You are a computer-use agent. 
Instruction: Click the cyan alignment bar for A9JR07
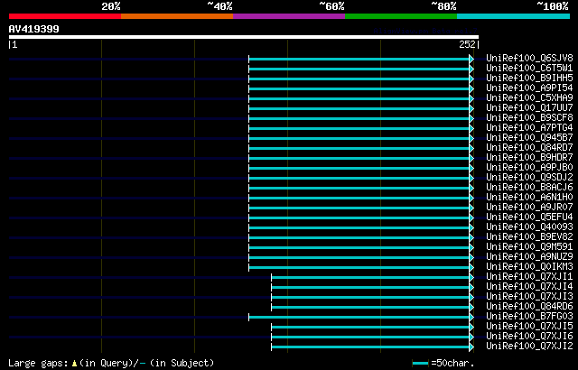[x=359, y=208]
